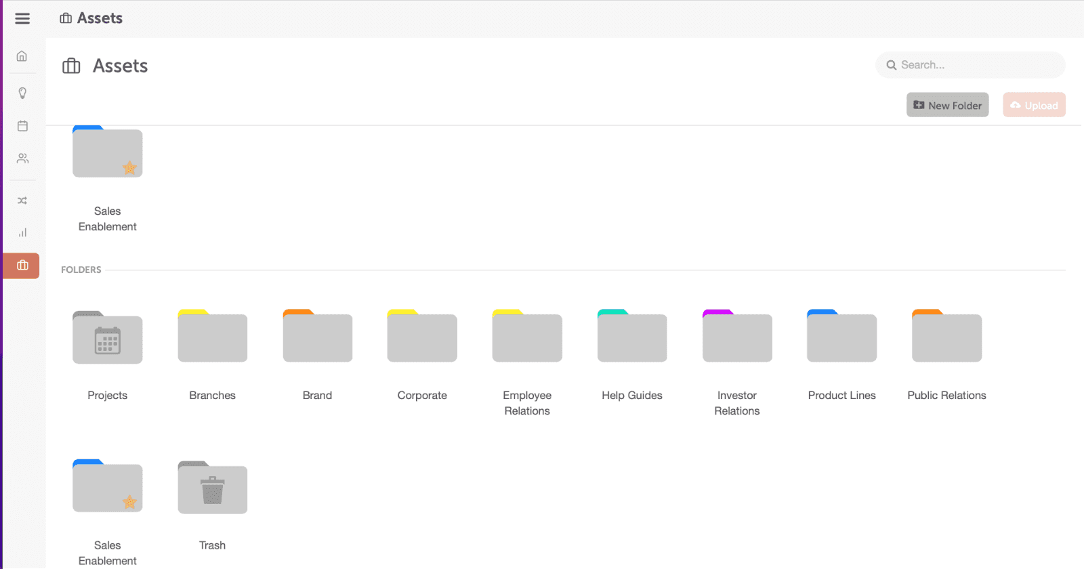This screenshot has height=569, width=1084.
Task: Open the Product Lines folder
Action: [842, 336]
